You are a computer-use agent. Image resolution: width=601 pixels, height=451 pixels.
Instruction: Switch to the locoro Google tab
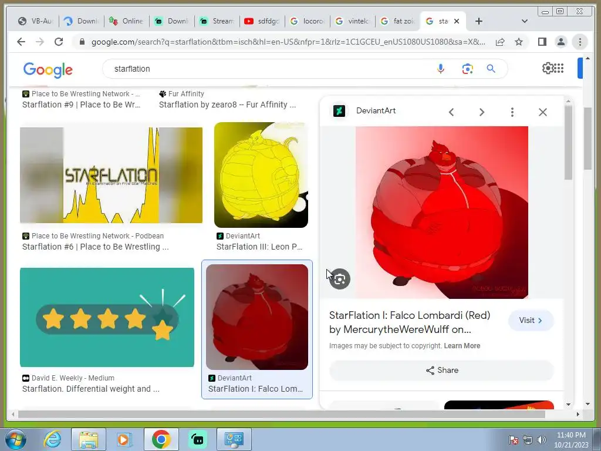click(307, 21)
